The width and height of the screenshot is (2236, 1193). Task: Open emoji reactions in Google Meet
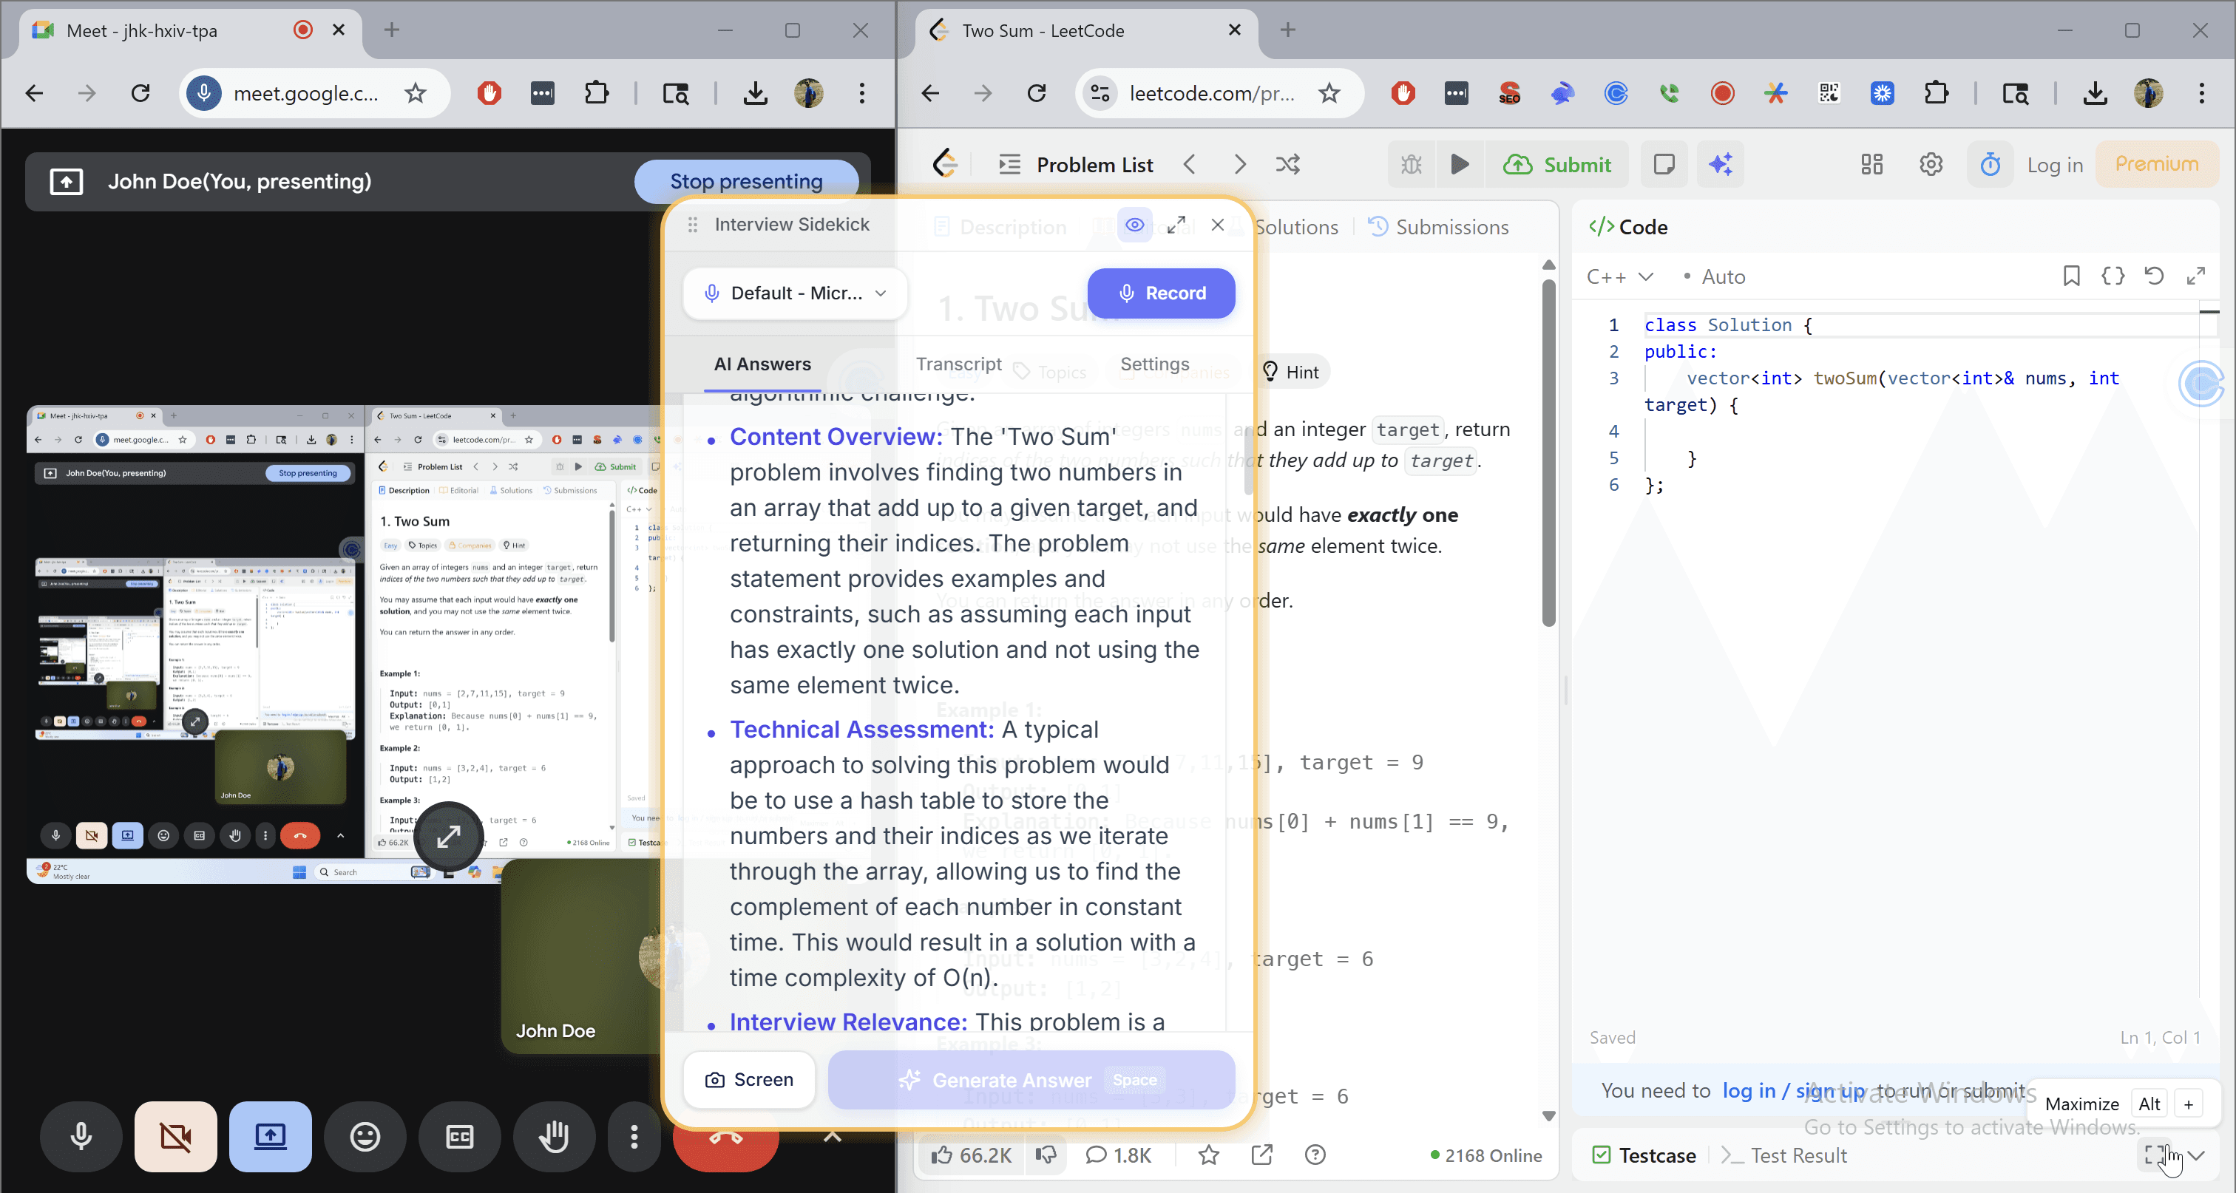(x=365, y=1137)
